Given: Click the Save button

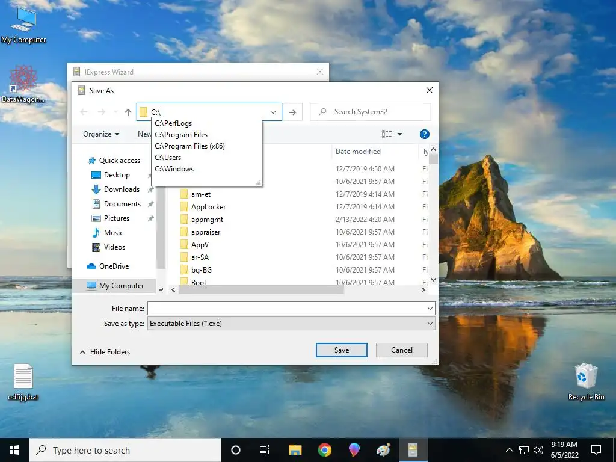Looking at the screenshot, I should (x=342, y=350).
